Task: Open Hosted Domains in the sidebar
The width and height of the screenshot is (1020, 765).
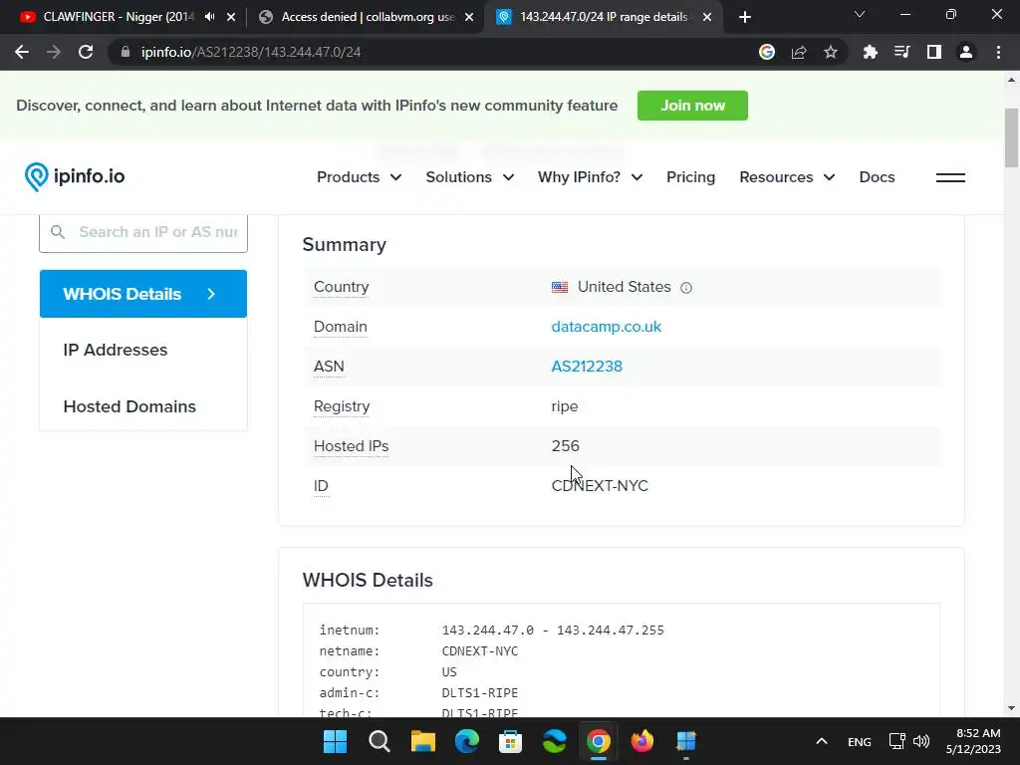Action: [x=129, y=406]
